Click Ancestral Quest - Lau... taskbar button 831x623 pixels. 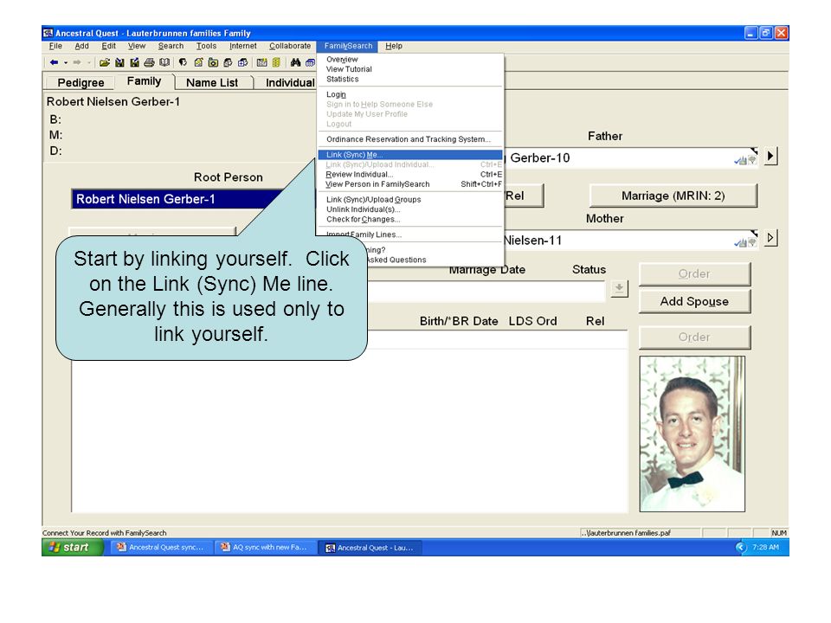click(x=370, y=547)
